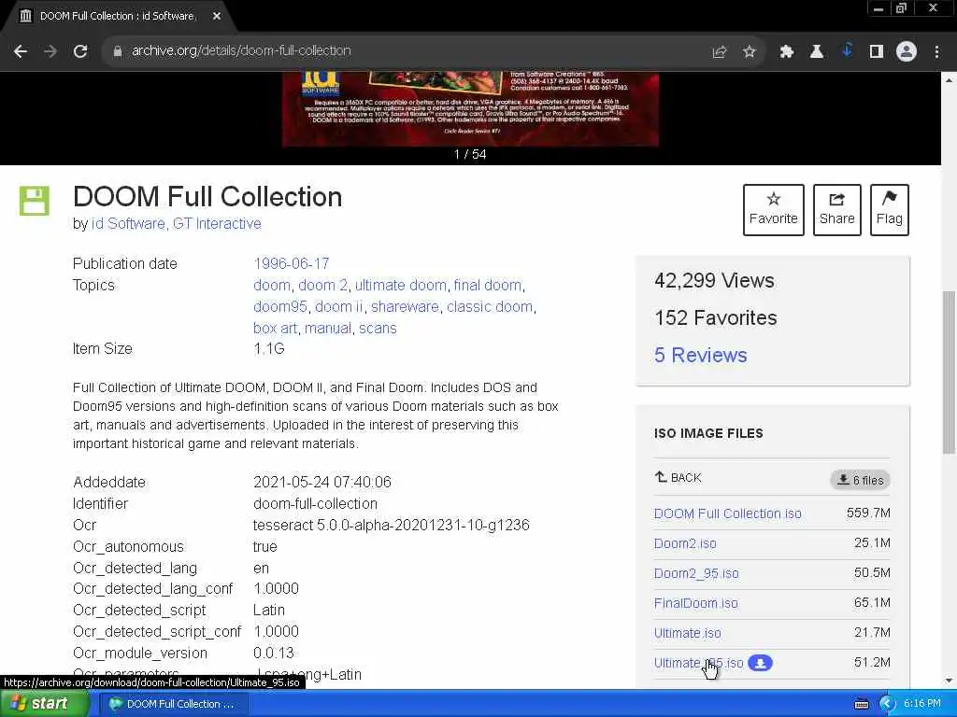Screen dimensions: 957x717
Task: Open the 'doom 2' topic link
Action: point(322,286)
